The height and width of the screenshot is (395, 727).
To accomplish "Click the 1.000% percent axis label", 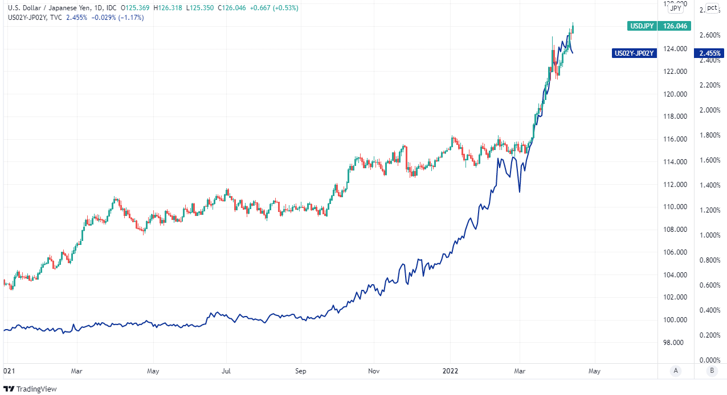I will click(710, 235).
